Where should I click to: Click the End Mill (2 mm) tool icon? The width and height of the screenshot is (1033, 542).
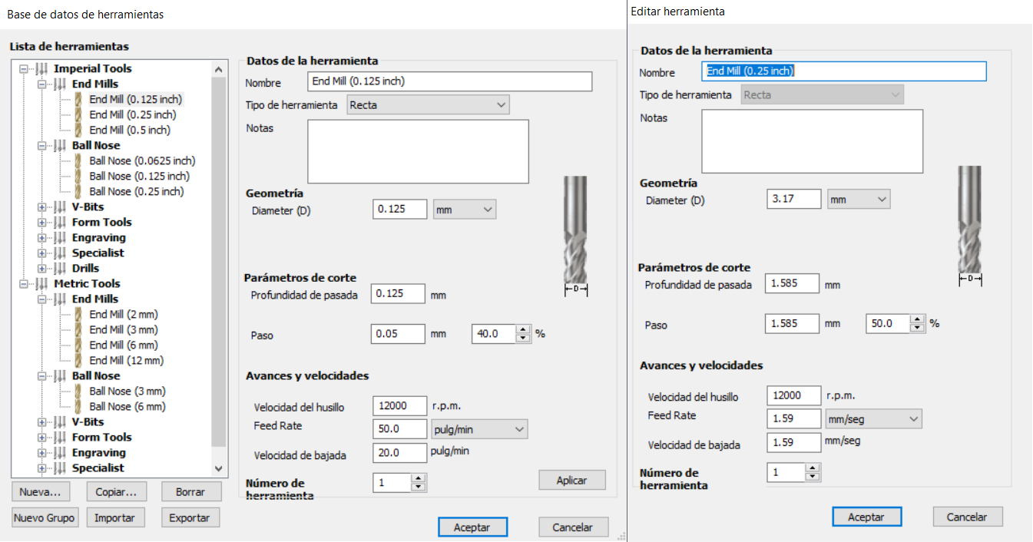[x=78, y=314]
